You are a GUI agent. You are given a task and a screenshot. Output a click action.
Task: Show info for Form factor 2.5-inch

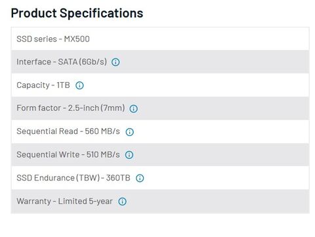coord(133,108)
